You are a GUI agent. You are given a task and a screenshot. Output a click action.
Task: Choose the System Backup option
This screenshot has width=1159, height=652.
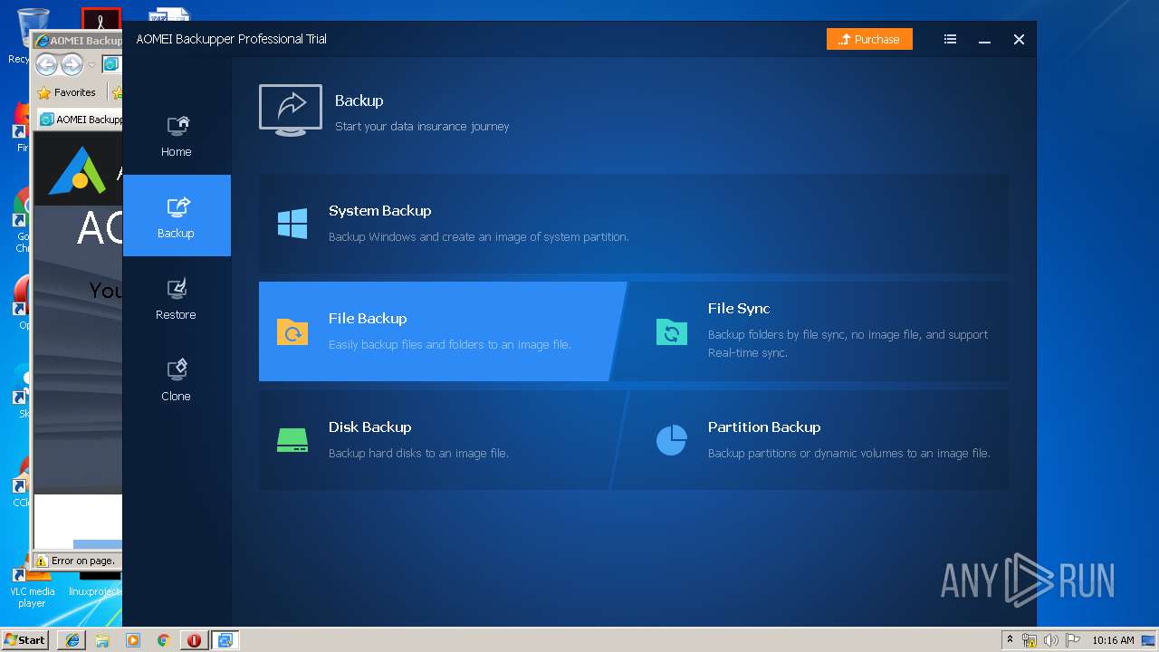[633, 223]
